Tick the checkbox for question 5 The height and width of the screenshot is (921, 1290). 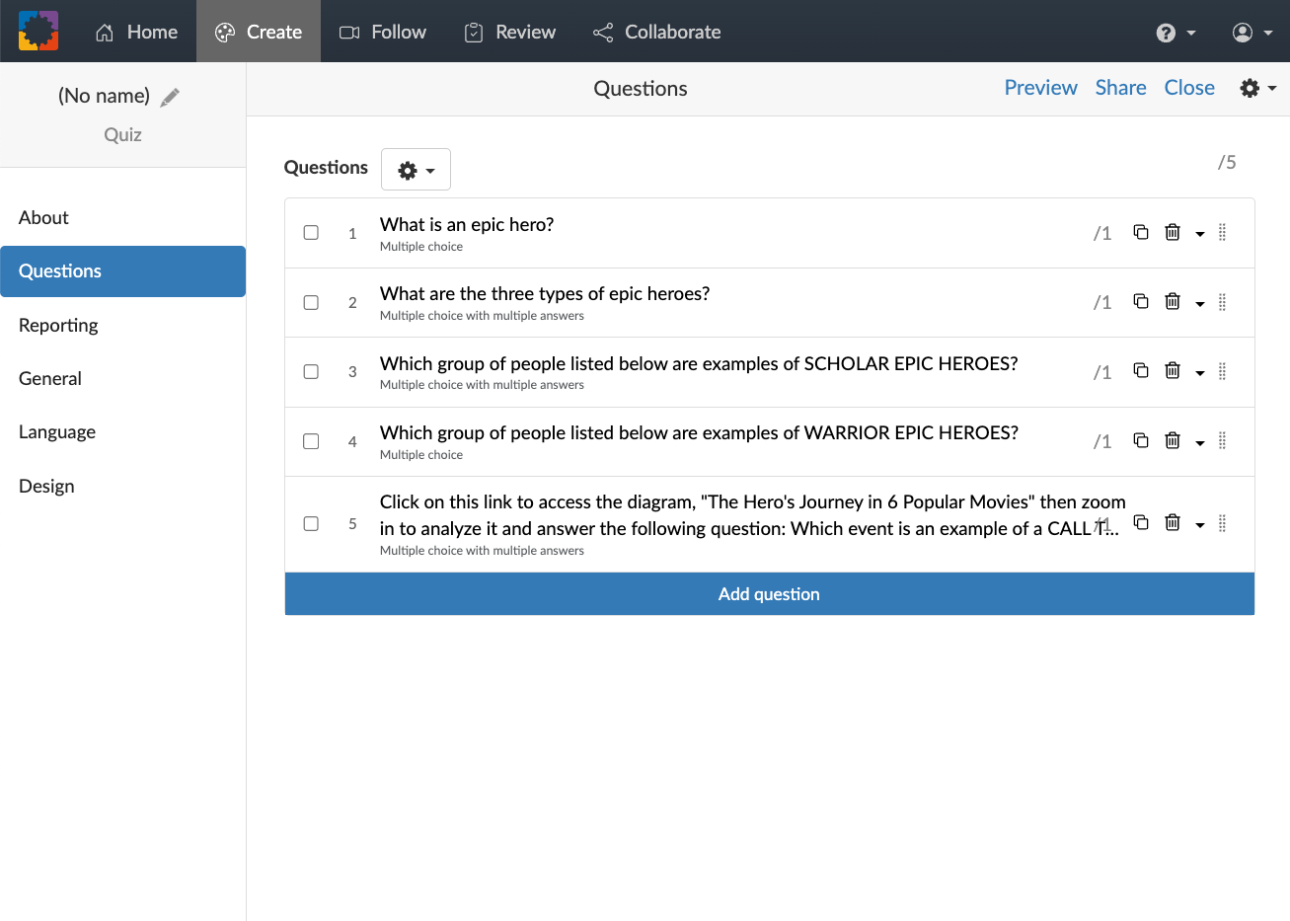[311, 523]
